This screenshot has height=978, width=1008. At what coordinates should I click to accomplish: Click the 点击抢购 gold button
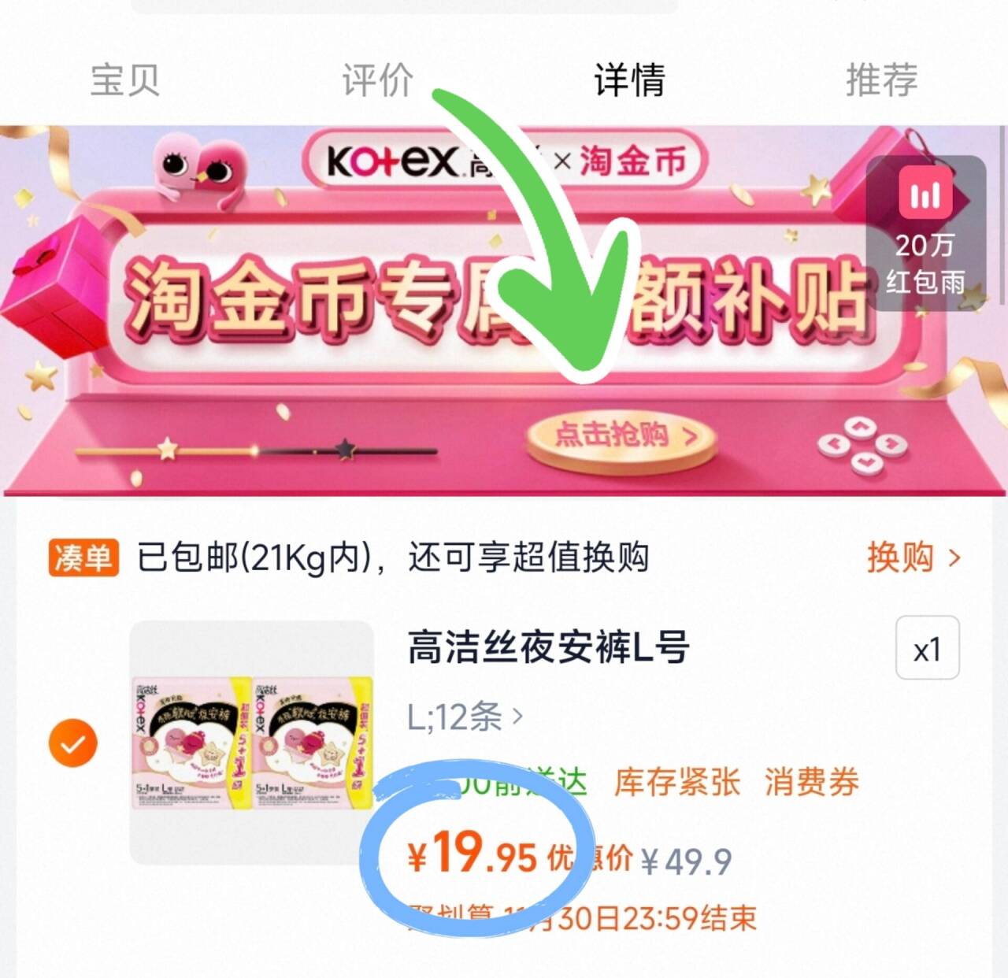click(622, 437)
